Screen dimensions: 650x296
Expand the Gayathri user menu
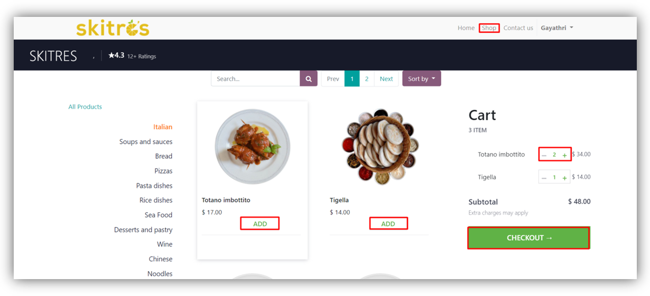(556, 28)
